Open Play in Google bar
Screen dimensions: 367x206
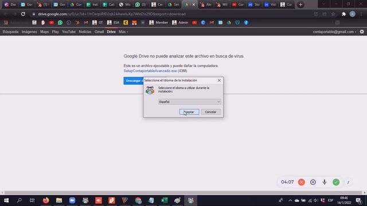55,32
